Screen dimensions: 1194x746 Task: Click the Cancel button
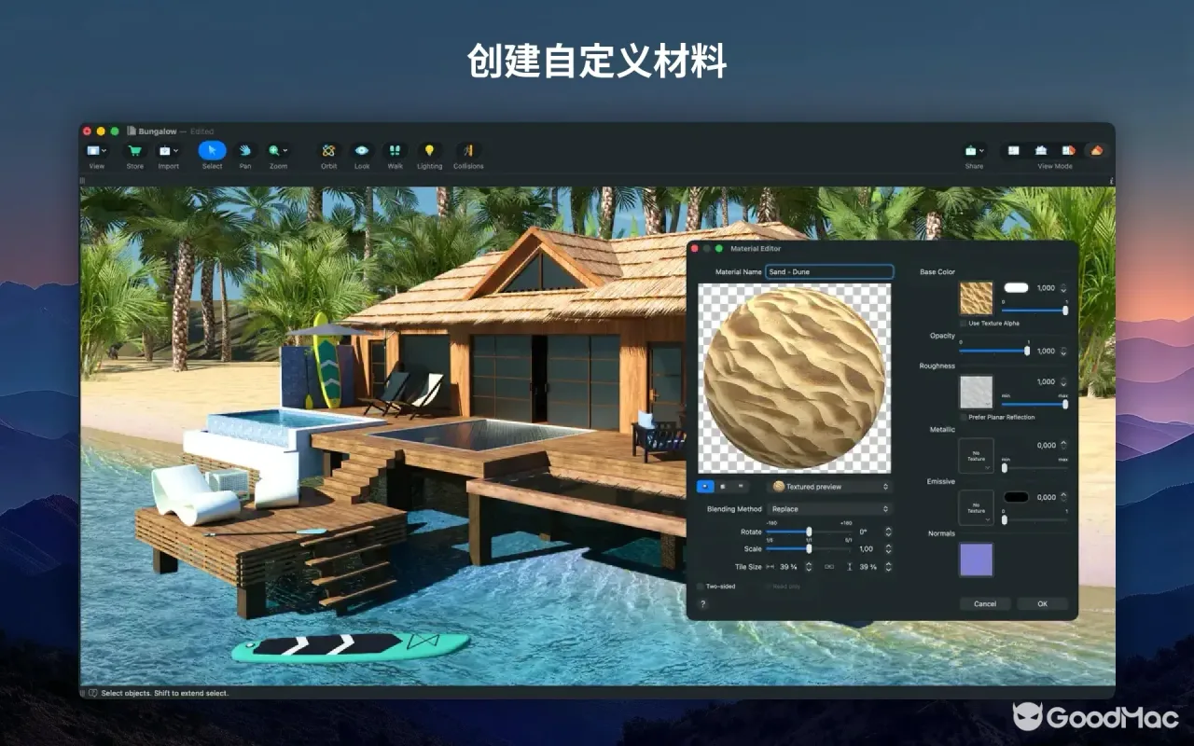point(985,604)
